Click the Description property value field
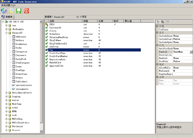 (x=183, y=55)
